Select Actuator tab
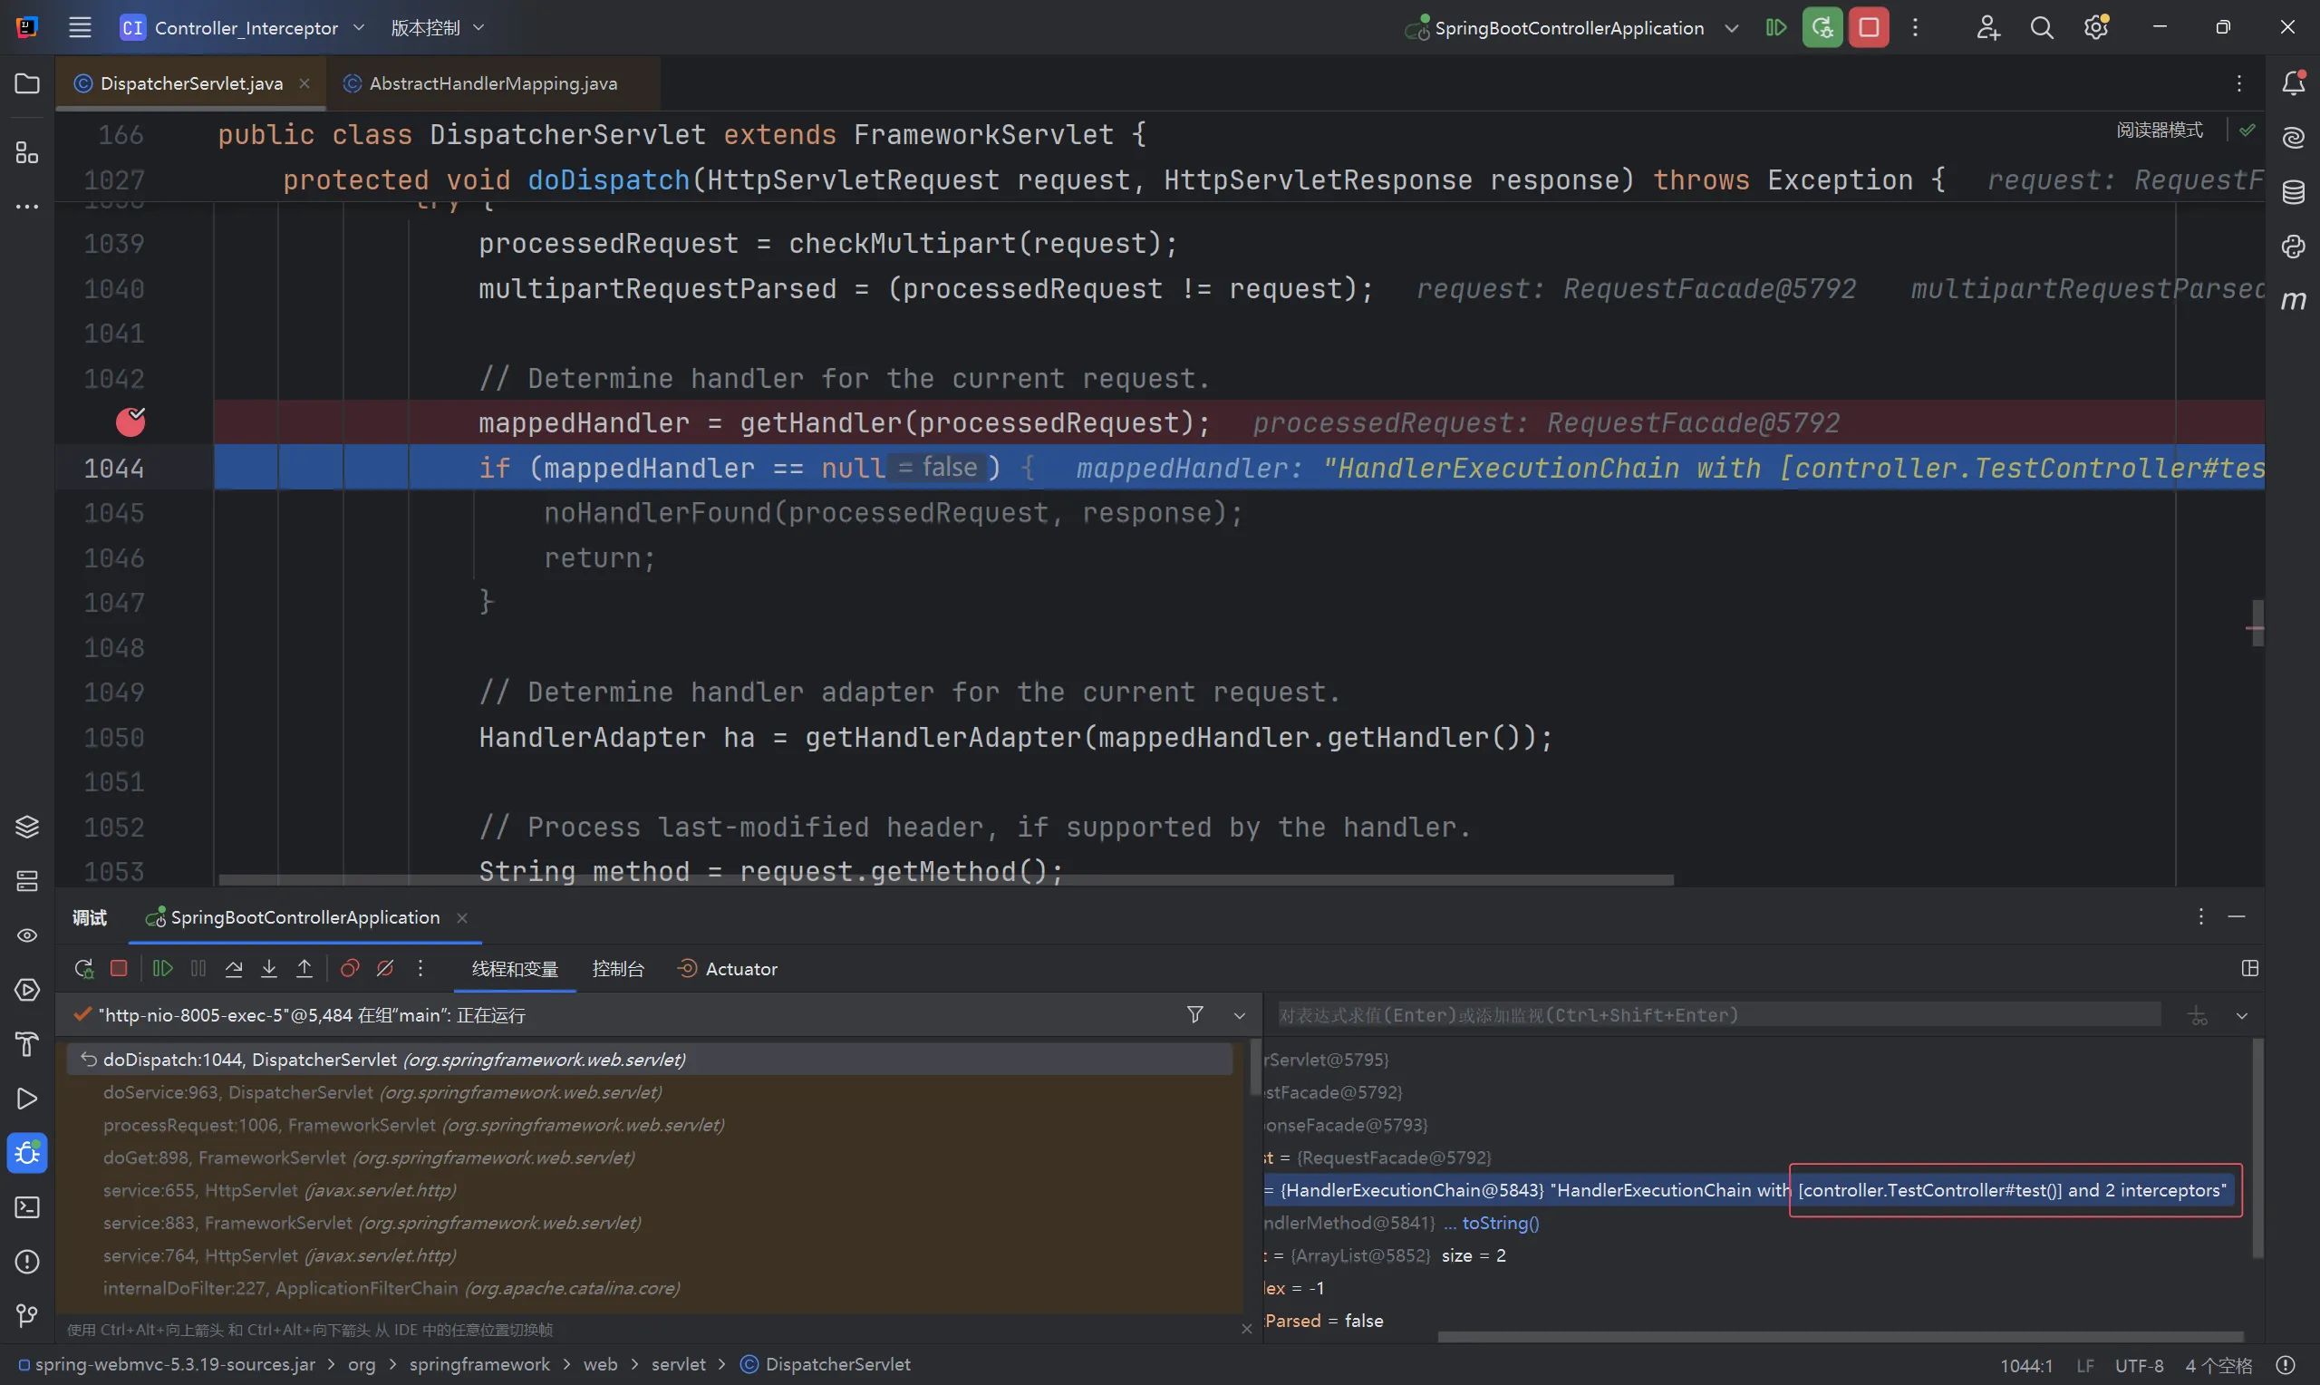The height and width of the screenshot is (1385, 2320). tap(728, 969)
